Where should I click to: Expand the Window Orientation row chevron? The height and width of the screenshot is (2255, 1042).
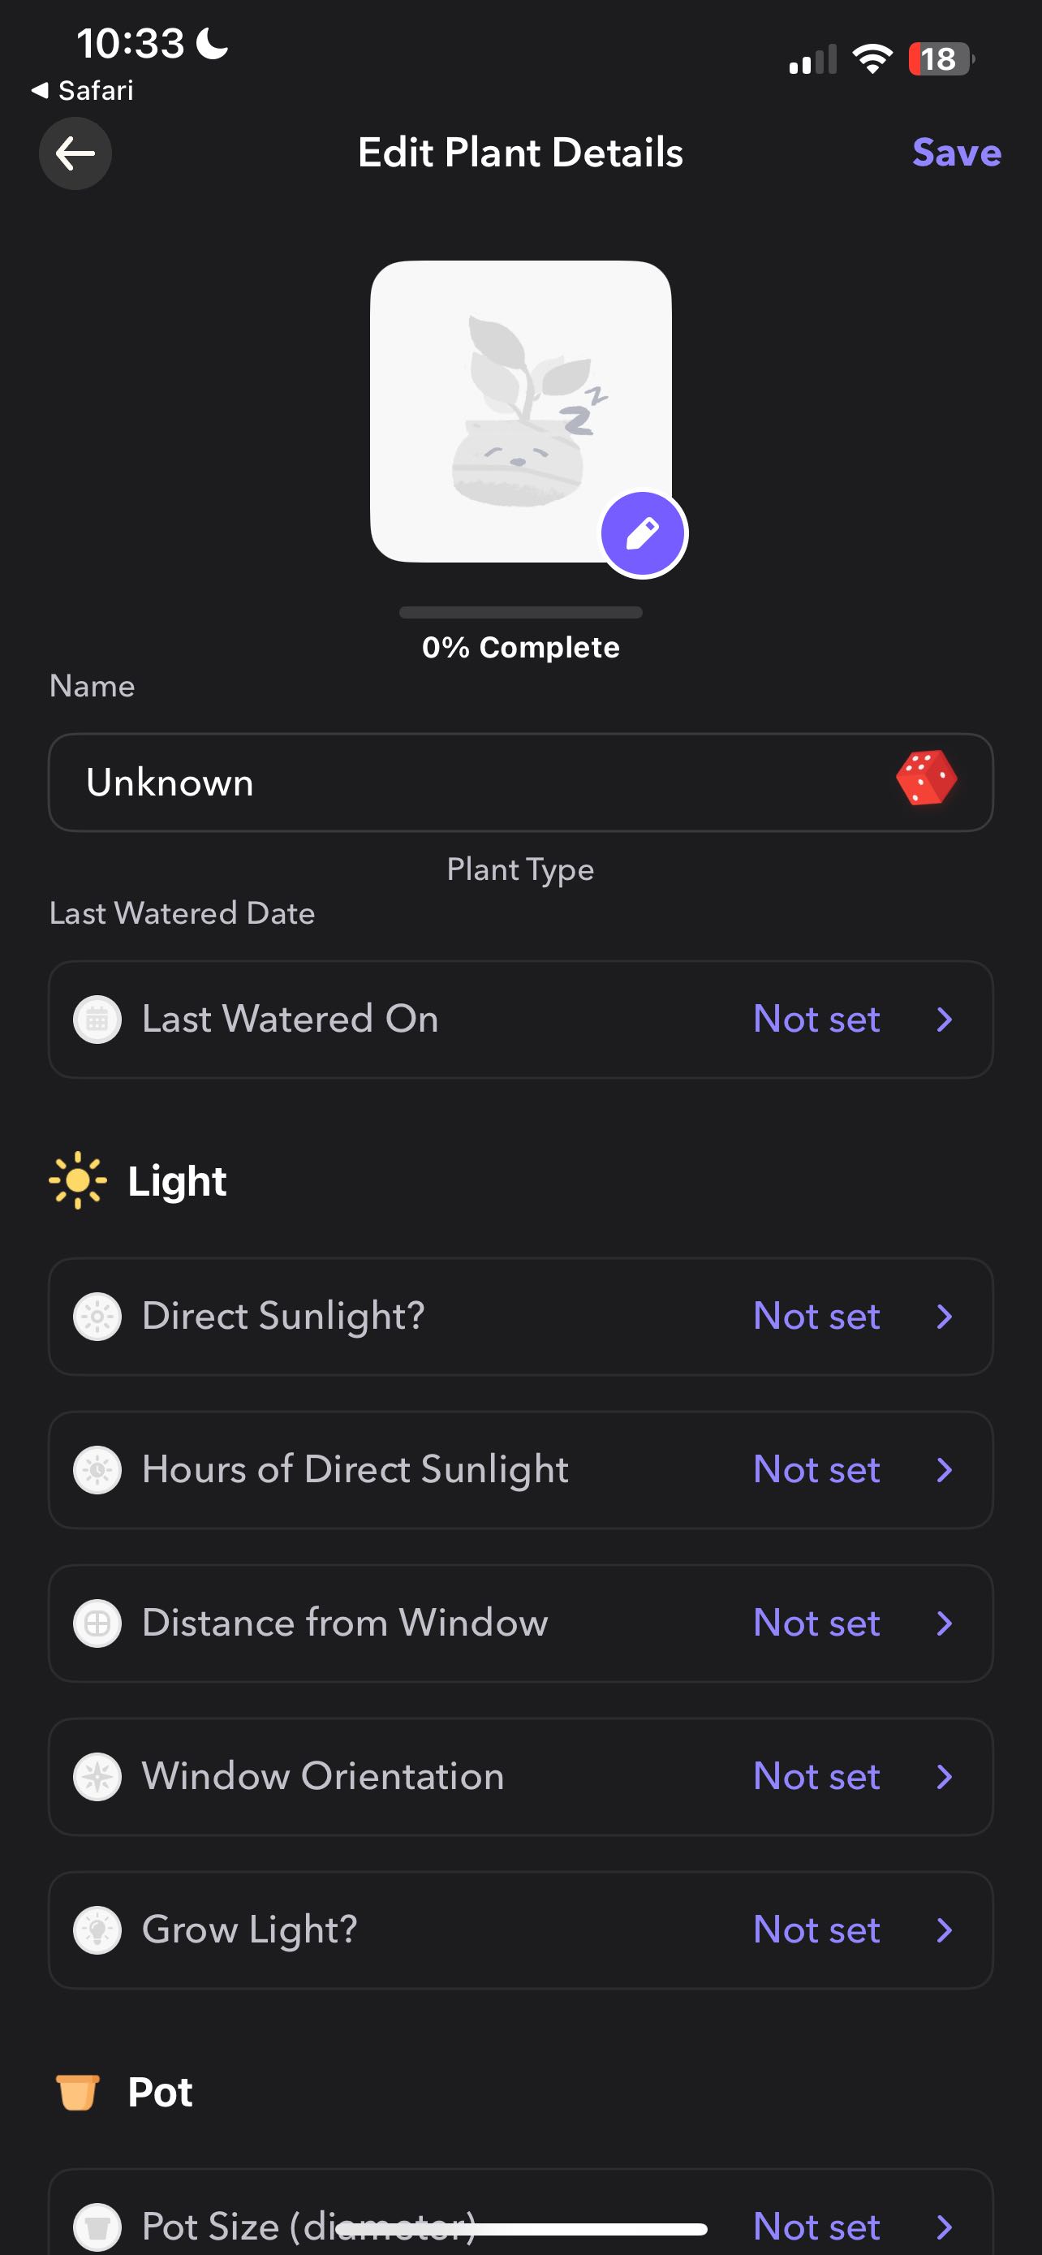944,1777
